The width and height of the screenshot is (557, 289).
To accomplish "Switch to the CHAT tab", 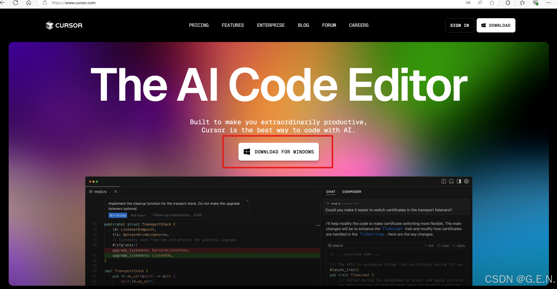I will tap(330, 192).
